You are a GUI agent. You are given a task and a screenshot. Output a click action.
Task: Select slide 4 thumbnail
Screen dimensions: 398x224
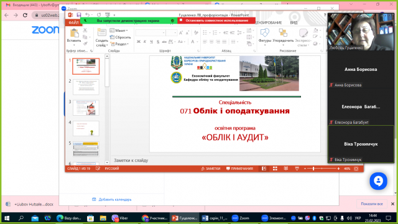pos(86,129)
